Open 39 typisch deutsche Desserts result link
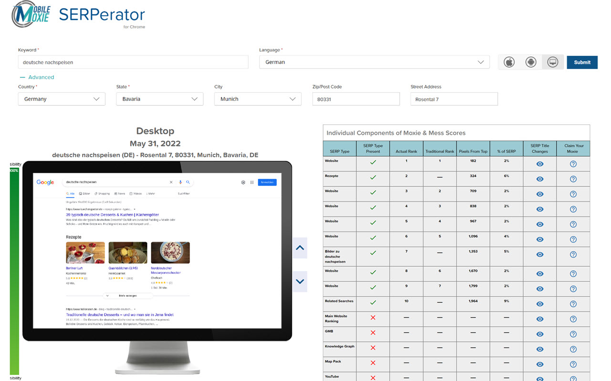The height and width of the screenshot is (381, 611). click(x=112, y=215)
